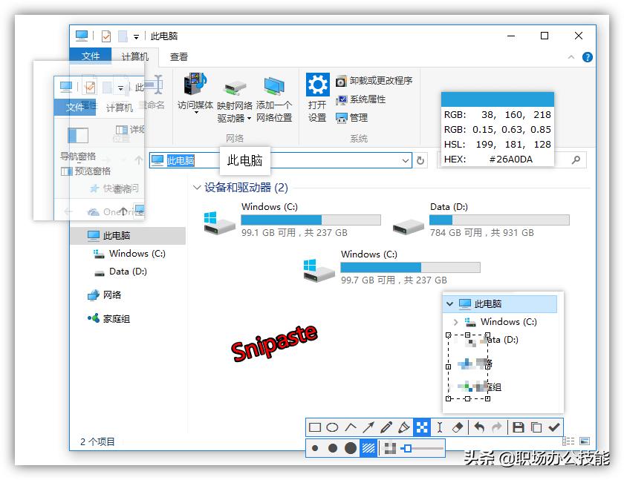Copy snip to clipboard
624x480 pixels.
[x=536, y=427]
